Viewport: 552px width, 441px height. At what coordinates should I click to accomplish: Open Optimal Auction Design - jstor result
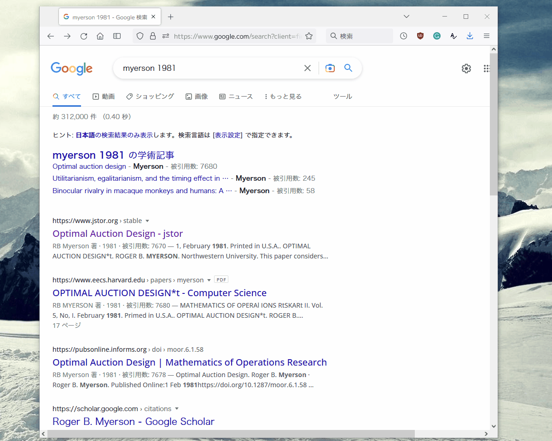[117, 234]
